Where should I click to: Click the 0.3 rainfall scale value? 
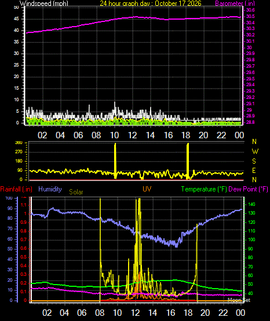[x=24, y=275]
